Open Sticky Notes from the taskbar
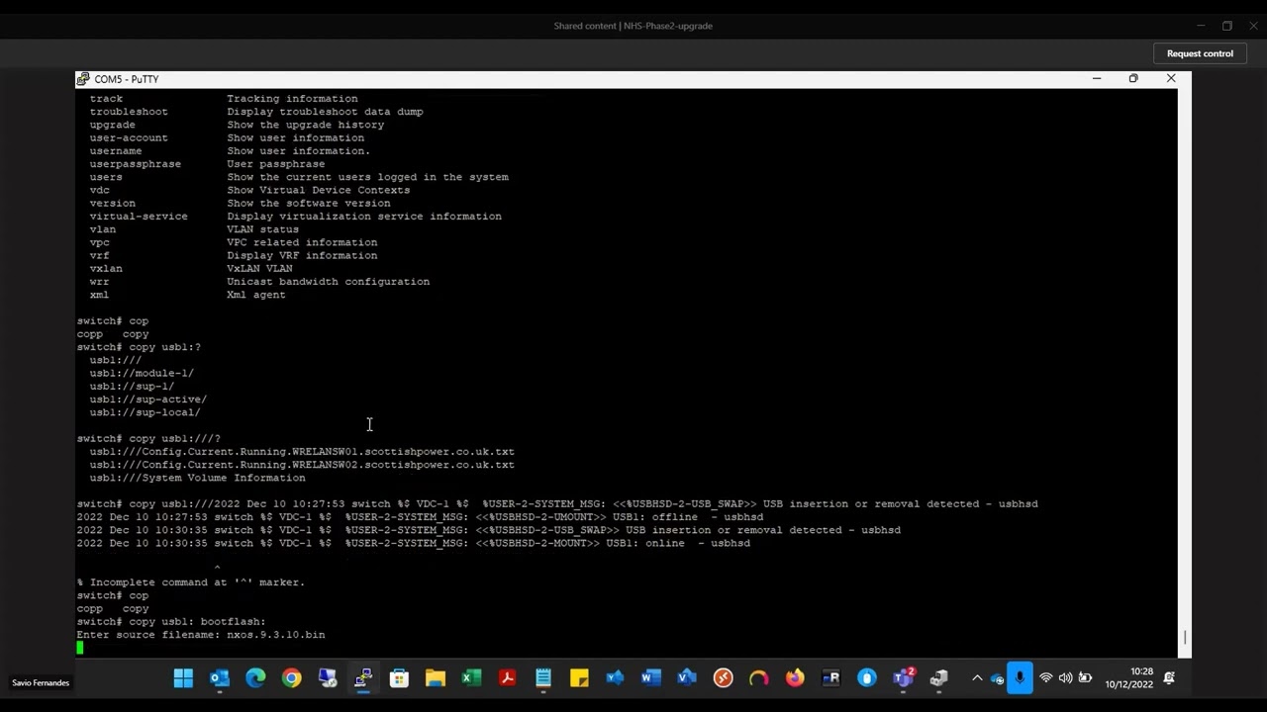Image resolution: width=1267 pixels, height=712 pixels. click(x=579, y=677)
